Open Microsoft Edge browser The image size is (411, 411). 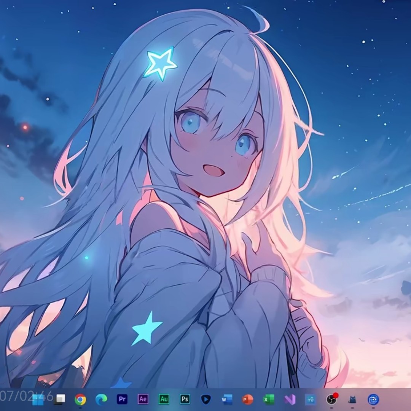[101, 399]
